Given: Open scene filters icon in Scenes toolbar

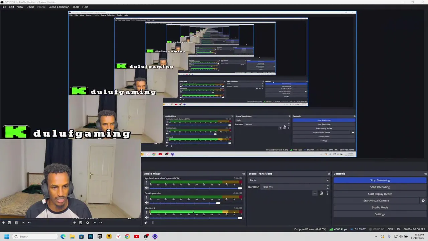Looking at the screenshot, I should pos(16,223).
